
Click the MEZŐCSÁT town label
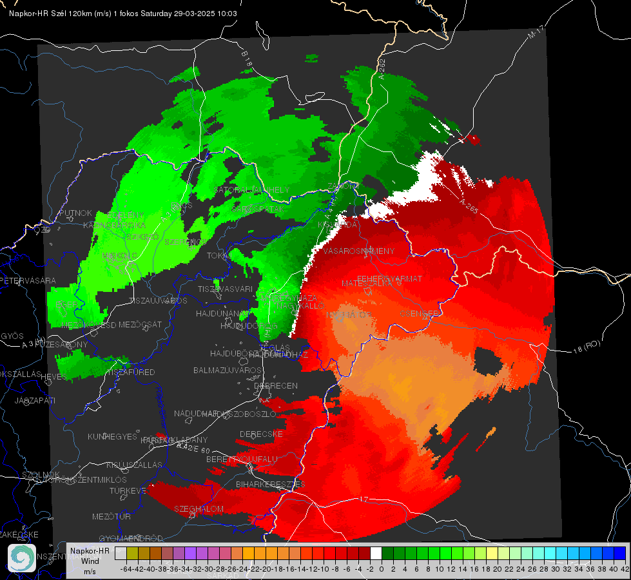coord(140,324)
